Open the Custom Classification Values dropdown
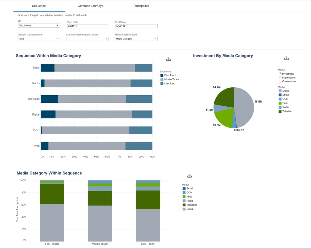The width and height of the screenshot is (311, 249). point(87,39)
